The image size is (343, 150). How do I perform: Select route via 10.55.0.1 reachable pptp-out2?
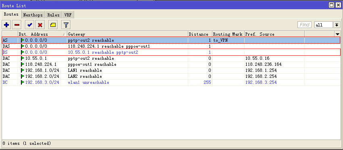point(171,52)
